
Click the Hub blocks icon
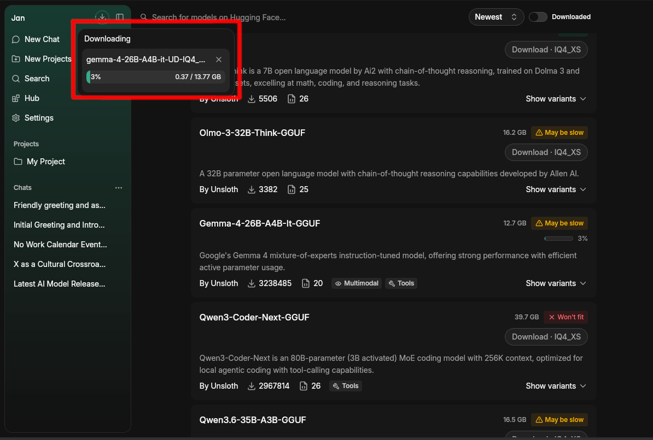(16, 98)
